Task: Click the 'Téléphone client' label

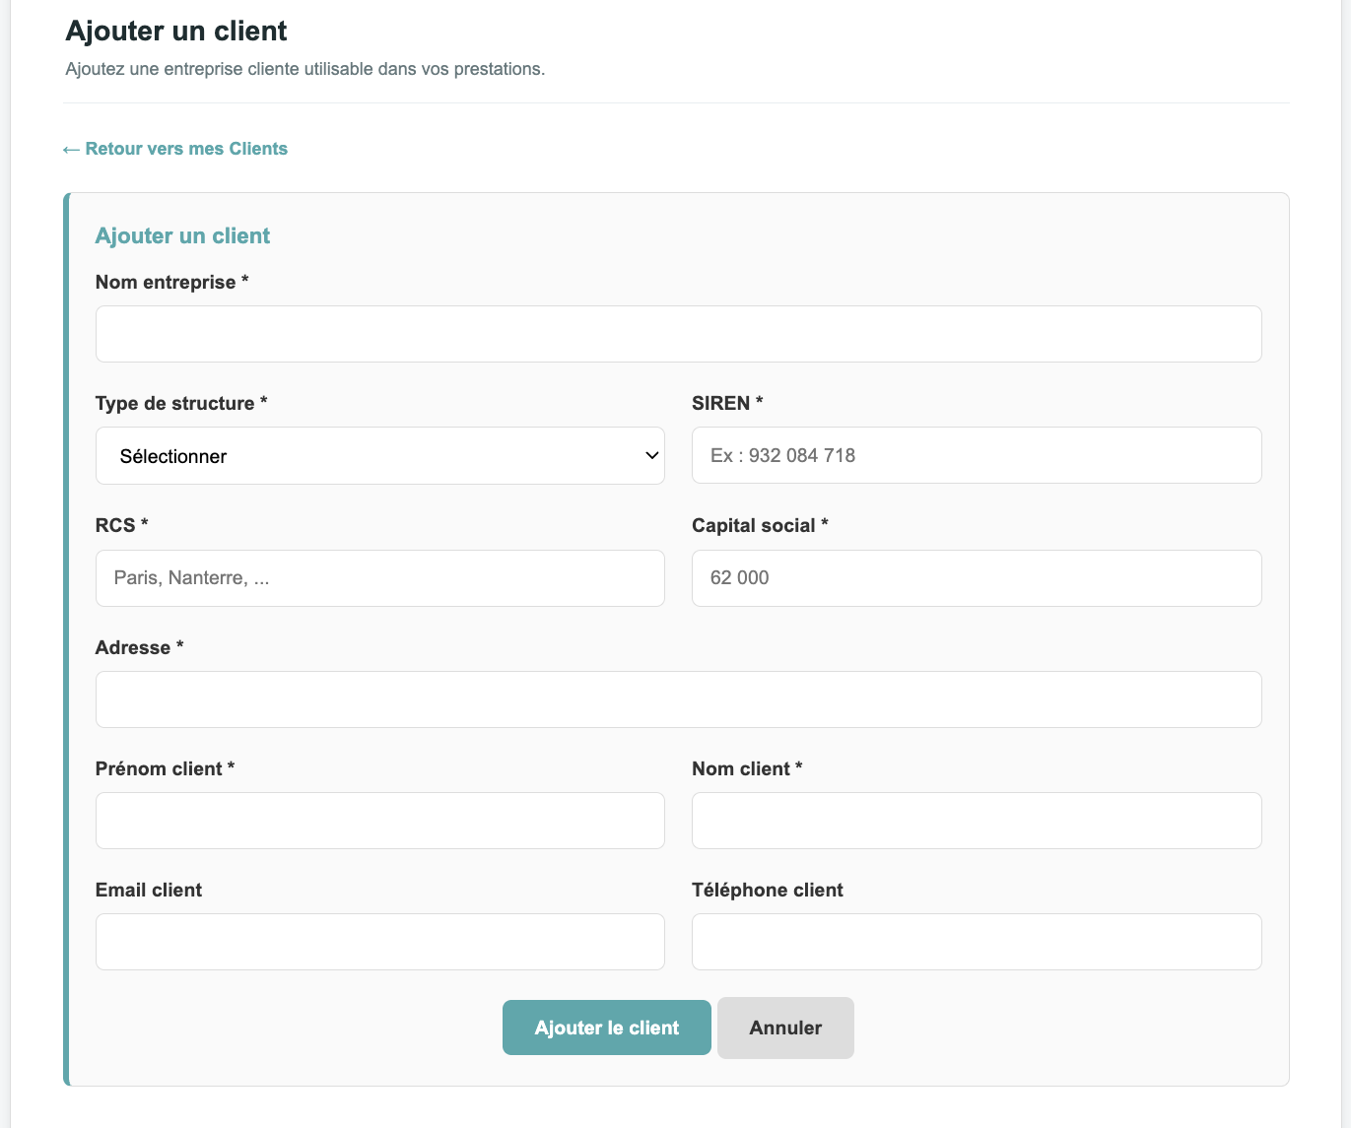Action: point(768,890)
